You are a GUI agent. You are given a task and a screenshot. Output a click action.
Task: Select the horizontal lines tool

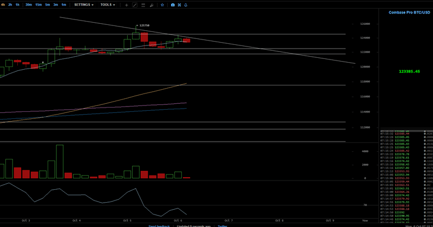pos(143,5)
